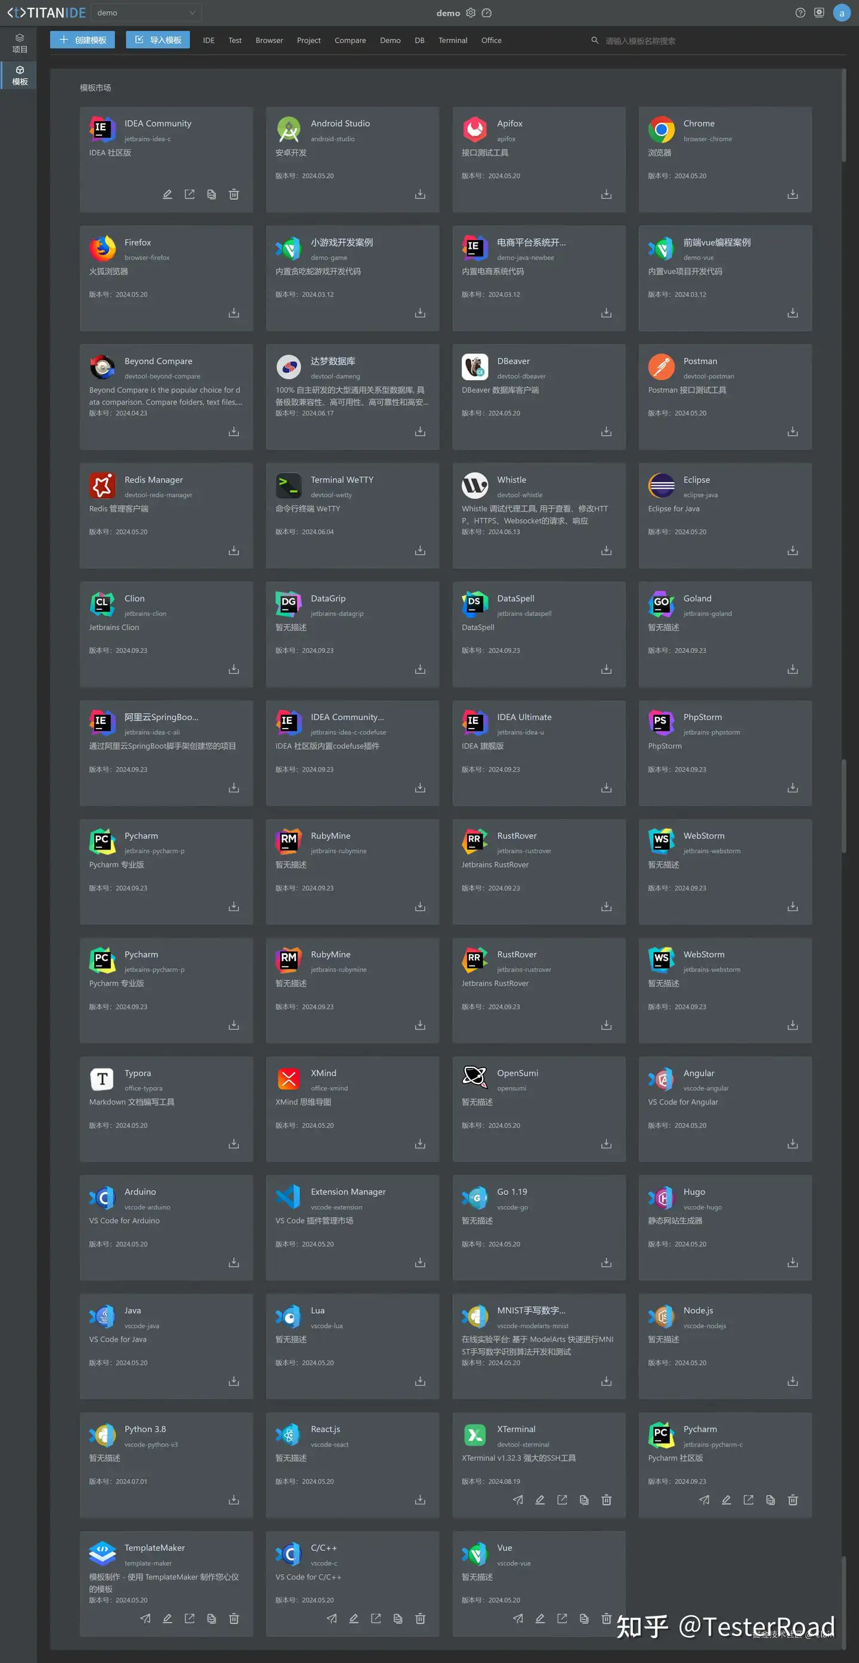Download the Eclipse template
The height and width of the screenshot is (1663, 859).
click(793, 551)
